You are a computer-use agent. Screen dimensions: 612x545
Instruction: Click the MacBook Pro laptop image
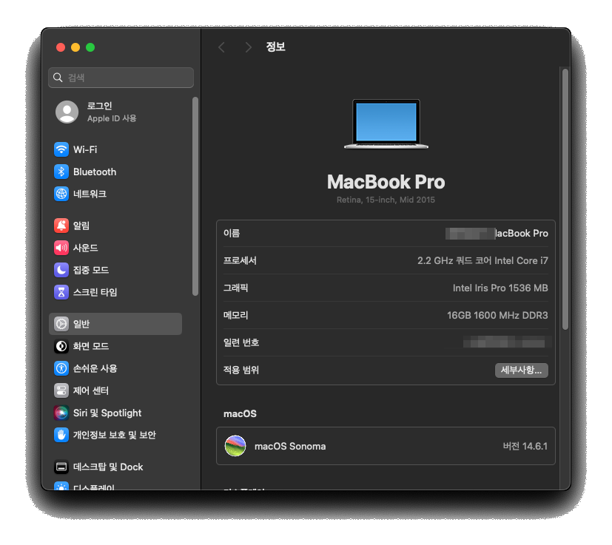[x=386, y=124]
